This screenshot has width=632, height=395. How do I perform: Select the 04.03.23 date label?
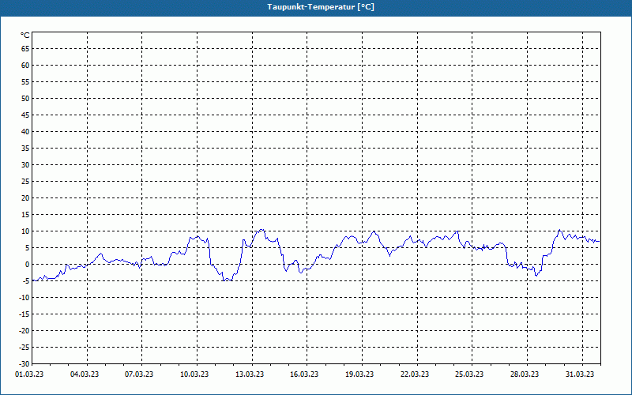click(85, 374)
